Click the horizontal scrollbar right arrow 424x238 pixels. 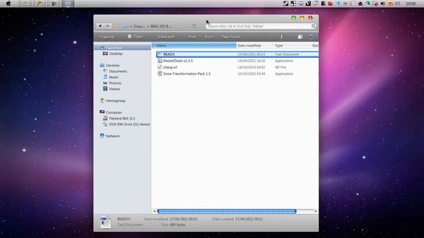click(315, 212)
